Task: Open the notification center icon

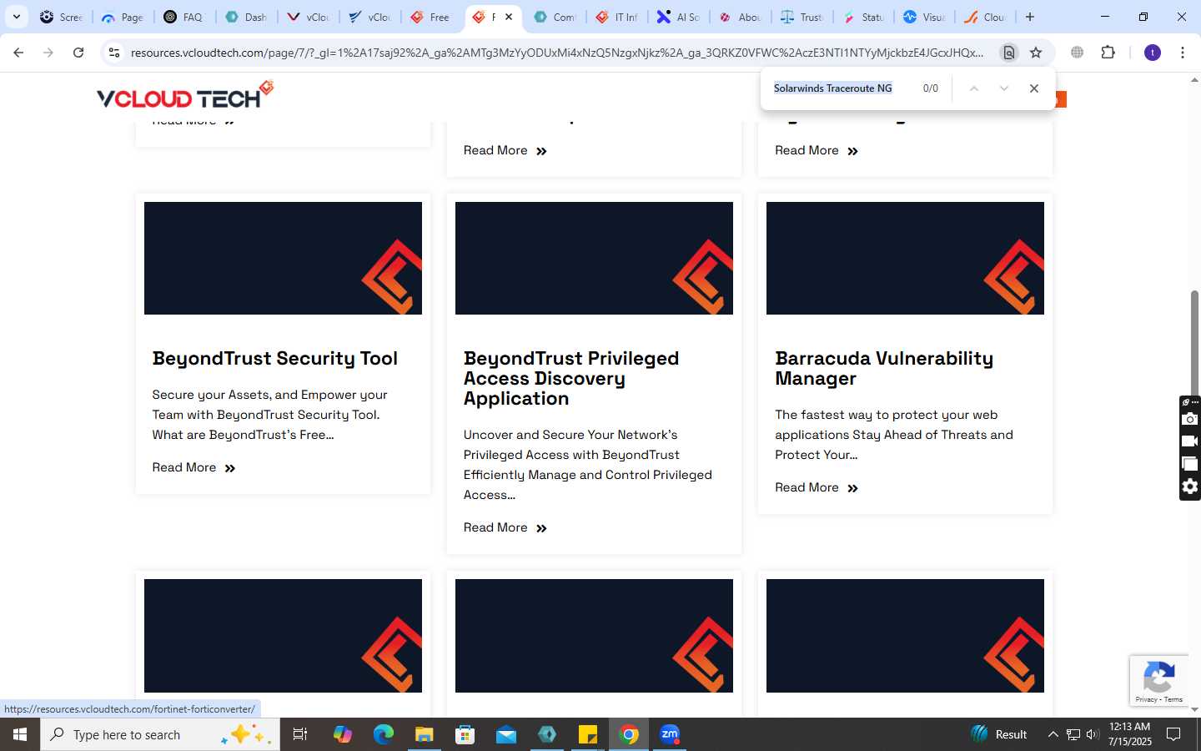Action: pyautogui.click(x=1173, y=734)
